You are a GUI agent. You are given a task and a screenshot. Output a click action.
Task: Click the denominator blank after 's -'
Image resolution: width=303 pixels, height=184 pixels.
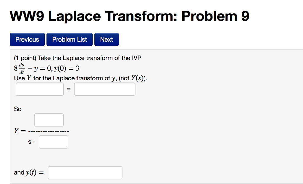(x=54, y=142)
